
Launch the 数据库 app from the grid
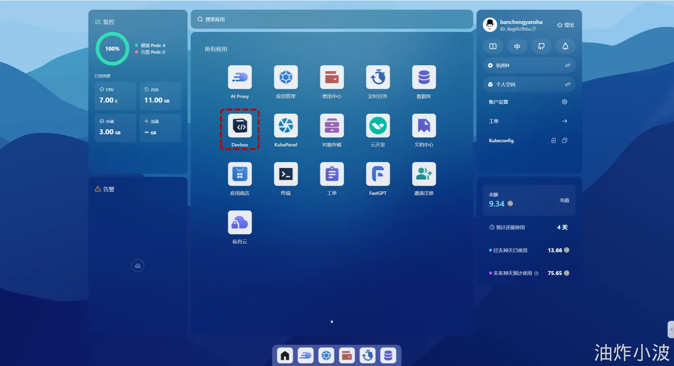coord(424,77)
